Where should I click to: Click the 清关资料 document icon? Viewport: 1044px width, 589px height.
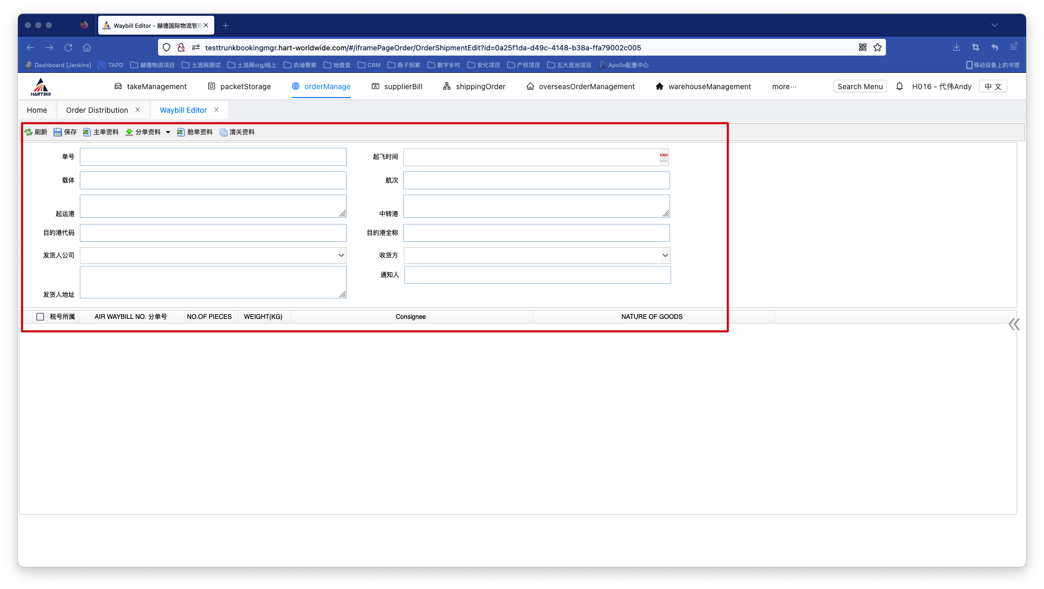pos(224,132)
